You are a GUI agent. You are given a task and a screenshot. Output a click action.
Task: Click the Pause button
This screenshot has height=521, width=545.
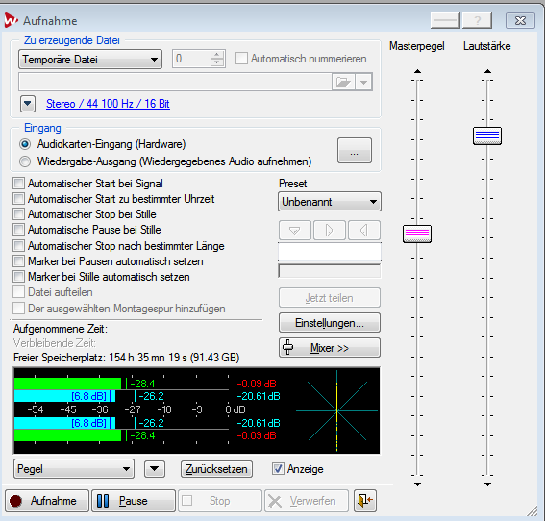133,501
